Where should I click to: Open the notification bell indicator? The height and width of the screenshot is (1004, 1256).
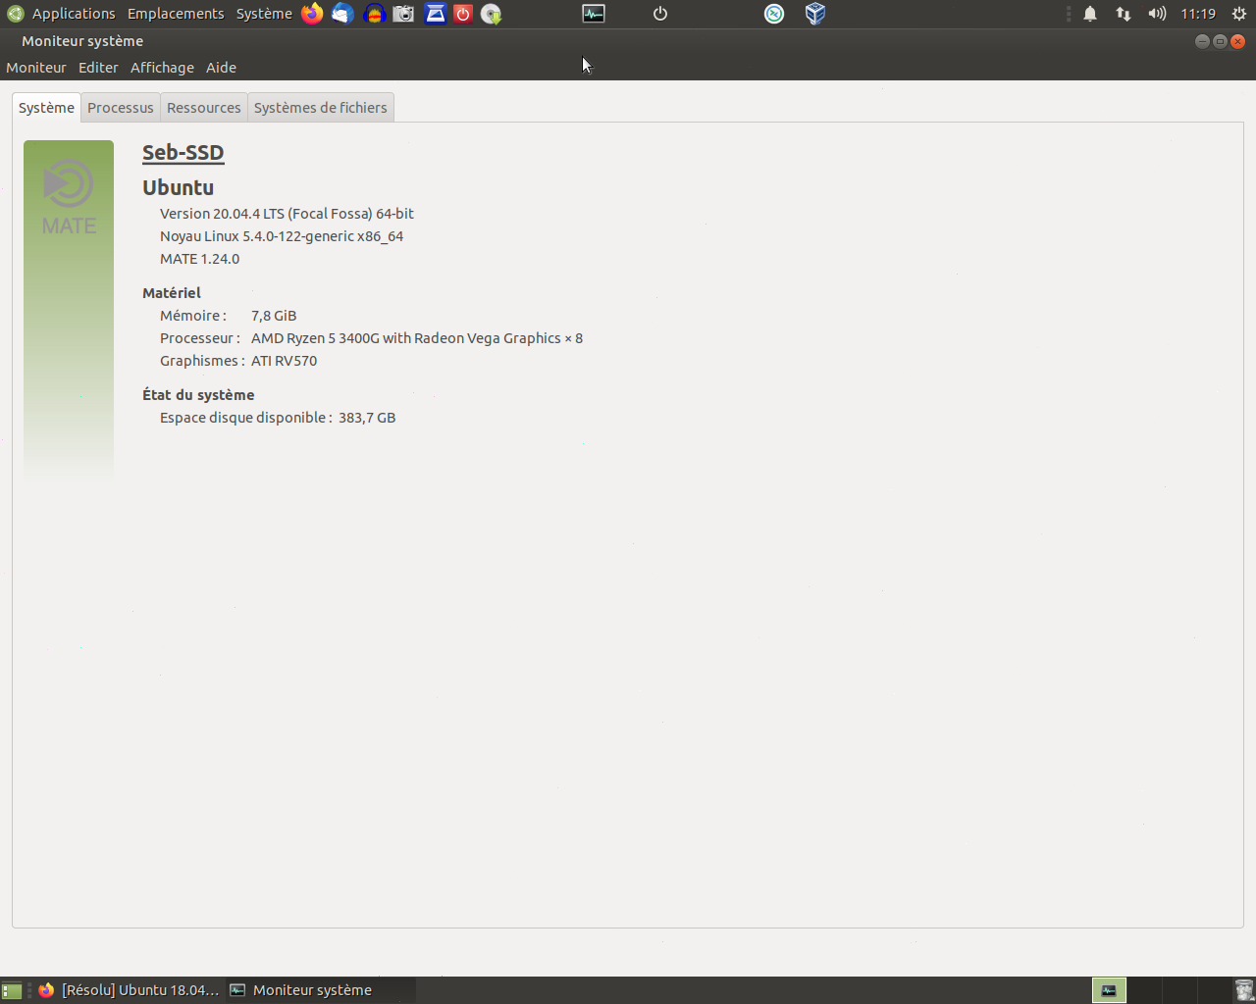pos(1090,14)
